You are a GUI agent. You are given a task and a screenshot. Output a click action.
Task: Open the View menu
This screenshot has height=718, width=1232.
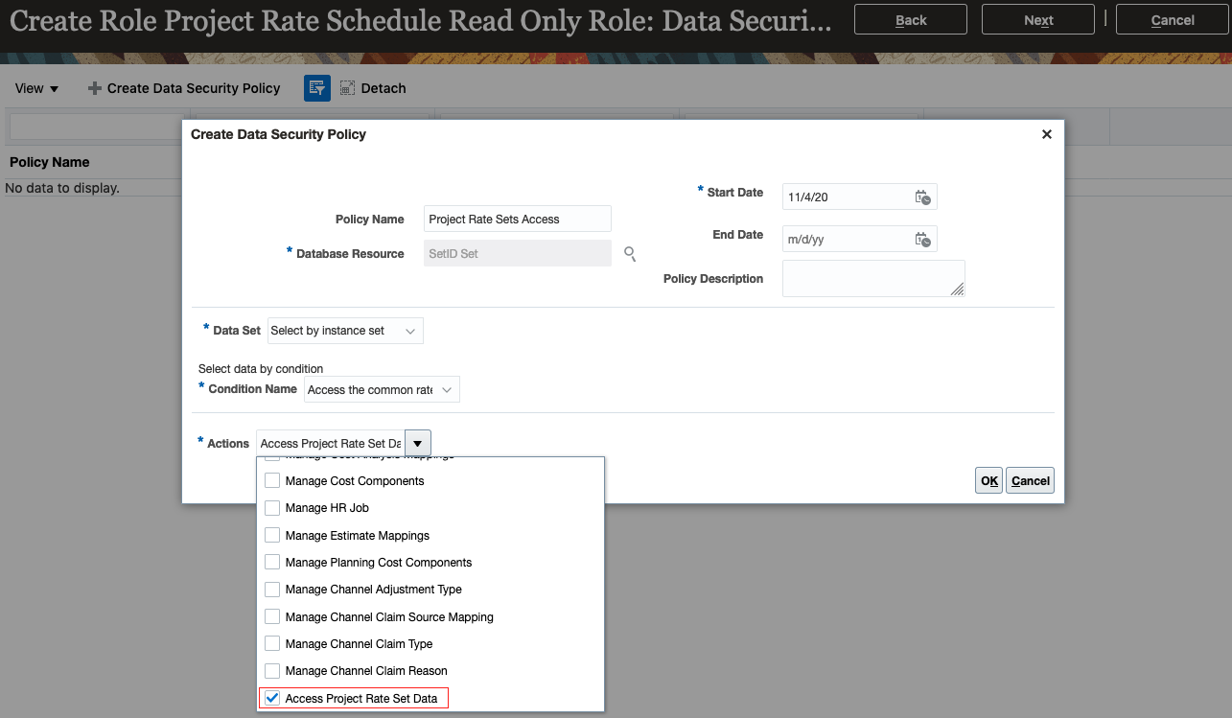pyautogui.click(x=36, y=88)
